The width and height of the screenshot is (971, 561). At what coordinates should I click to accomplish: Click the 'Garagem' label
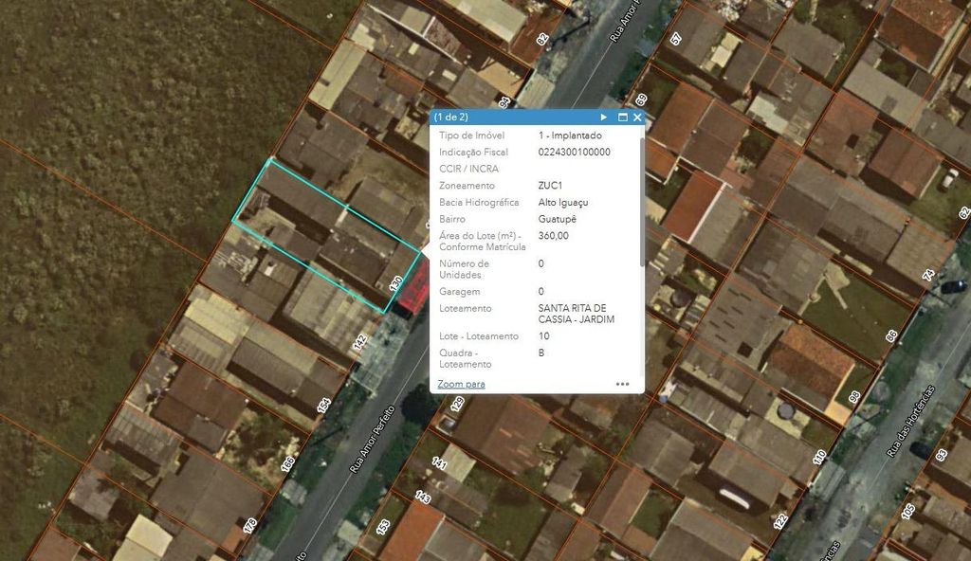coord(460,291)
